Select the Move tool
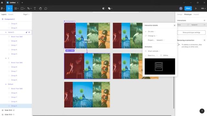207x116 pixels. (9, 8)
